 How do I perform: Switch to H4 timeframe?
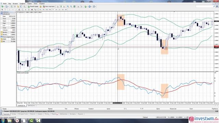tap(56, 10)
